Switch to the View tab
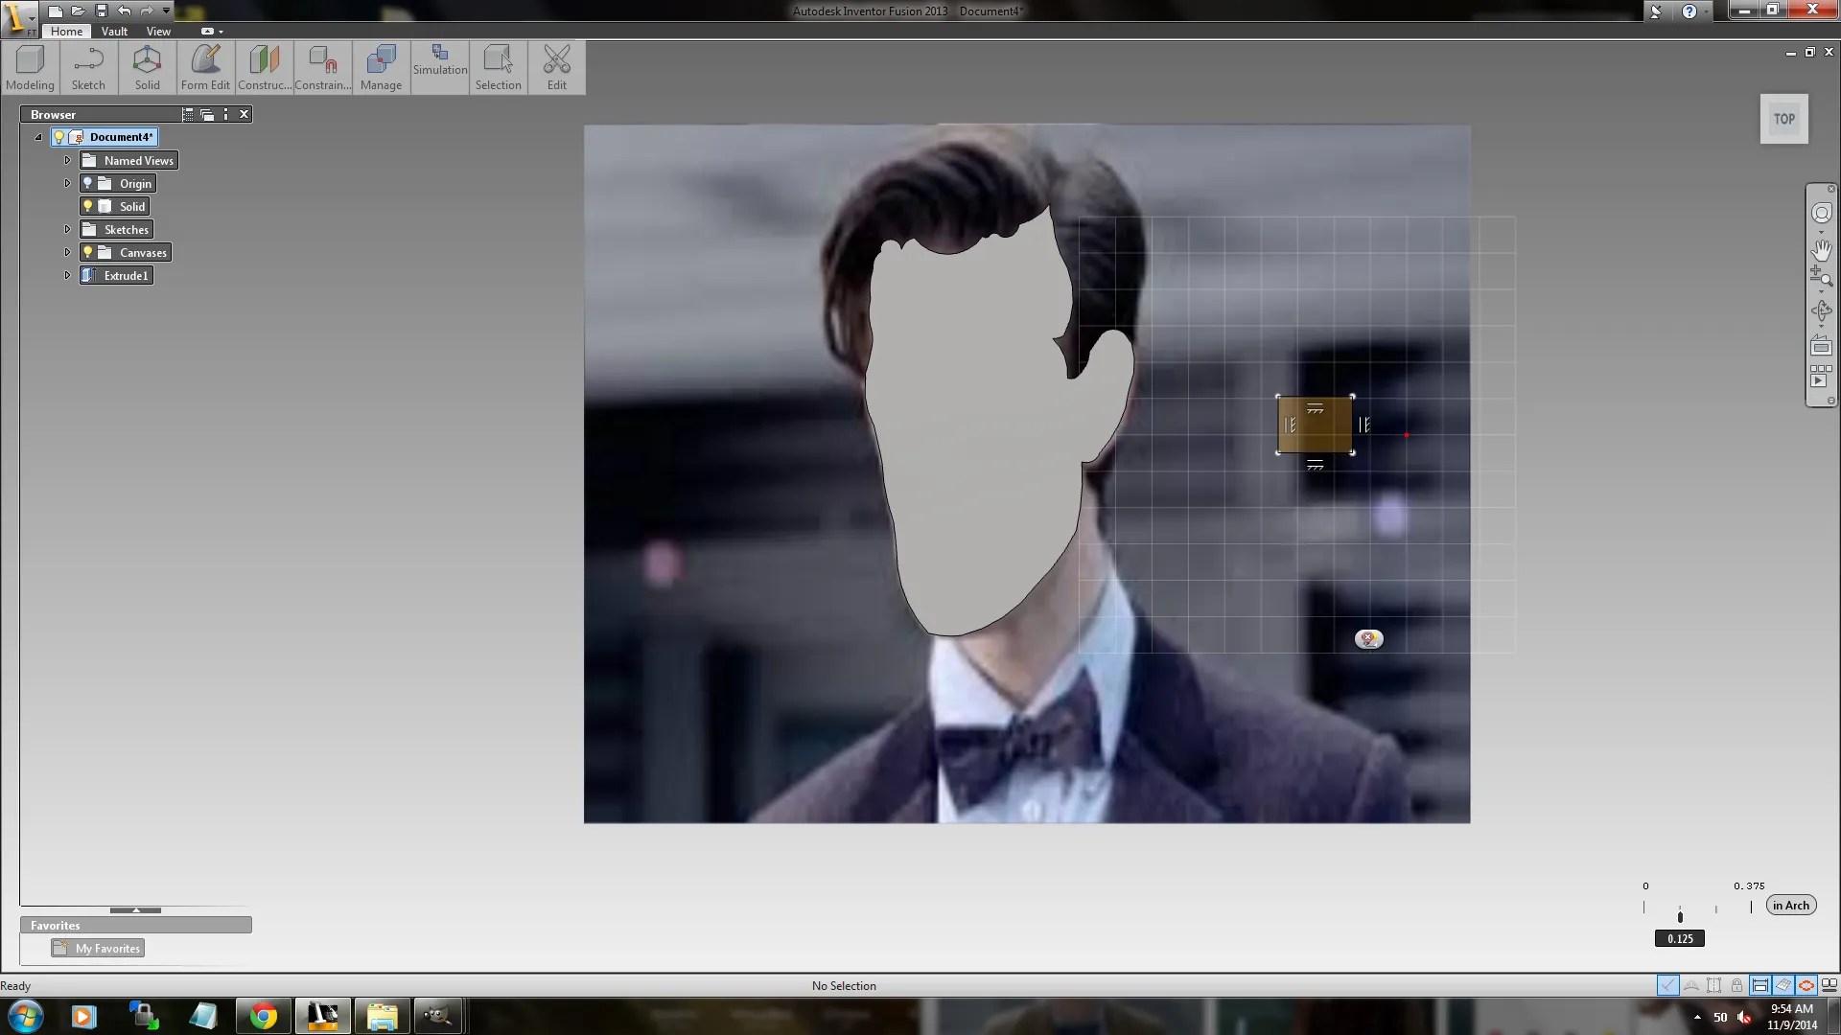The image size is (1841, 1035). (x=158, y=32)
